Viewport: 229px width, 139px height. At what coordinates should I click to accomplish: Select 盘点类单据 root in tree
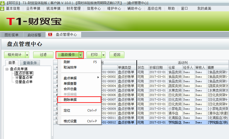[19, 69]
